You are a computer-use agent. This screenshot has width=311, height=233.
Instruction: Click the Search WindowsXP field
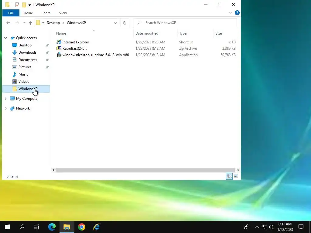(x=185, y=23)
